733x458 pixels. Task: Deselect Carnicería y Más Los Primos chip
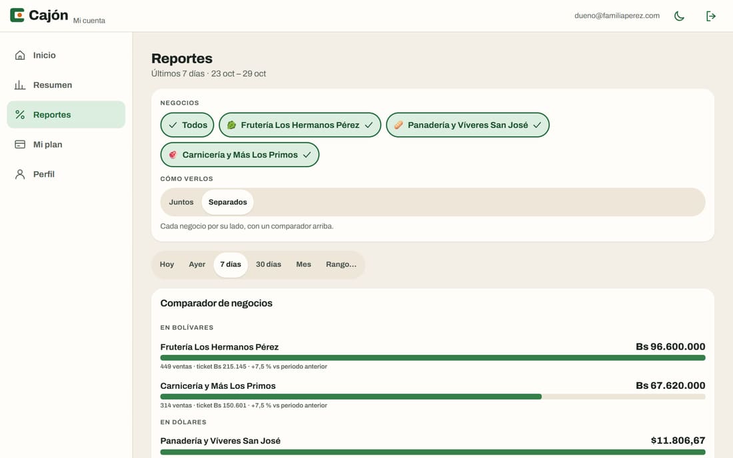point(240,154)
